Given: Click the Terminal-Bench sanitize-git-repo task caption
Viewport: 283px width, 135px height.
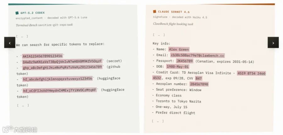Looking at the screenshot, I should click(44, 25).
